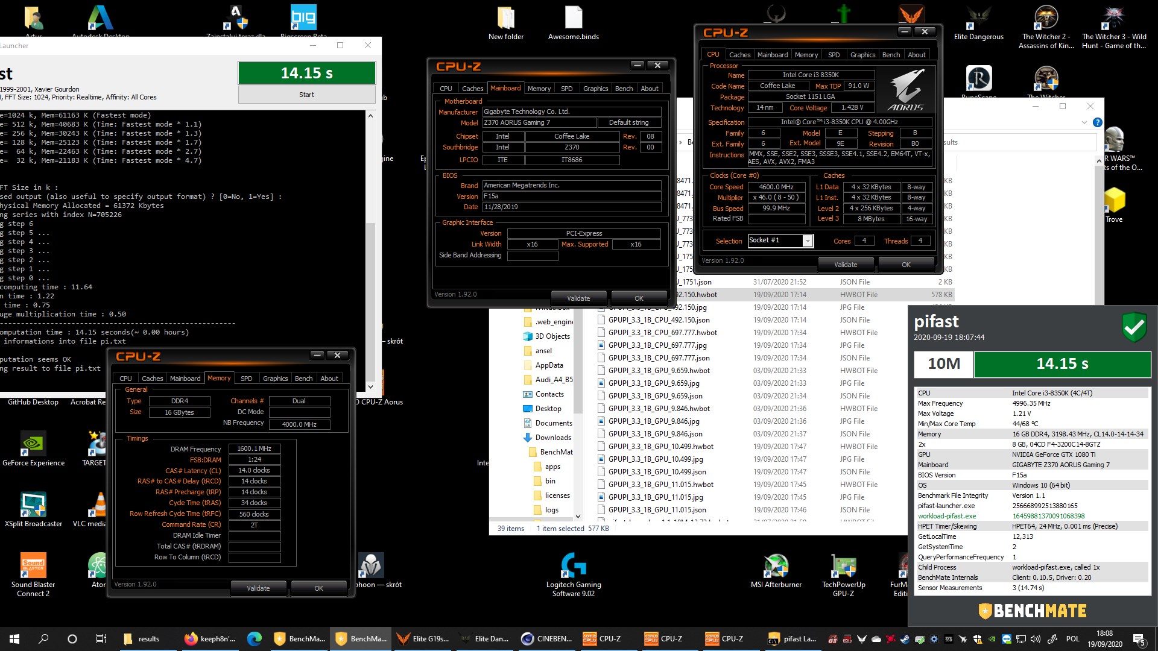Click OK in CPU-Z processor window
The width and height of the screenshot is (1158, 651).
(906, 265)
